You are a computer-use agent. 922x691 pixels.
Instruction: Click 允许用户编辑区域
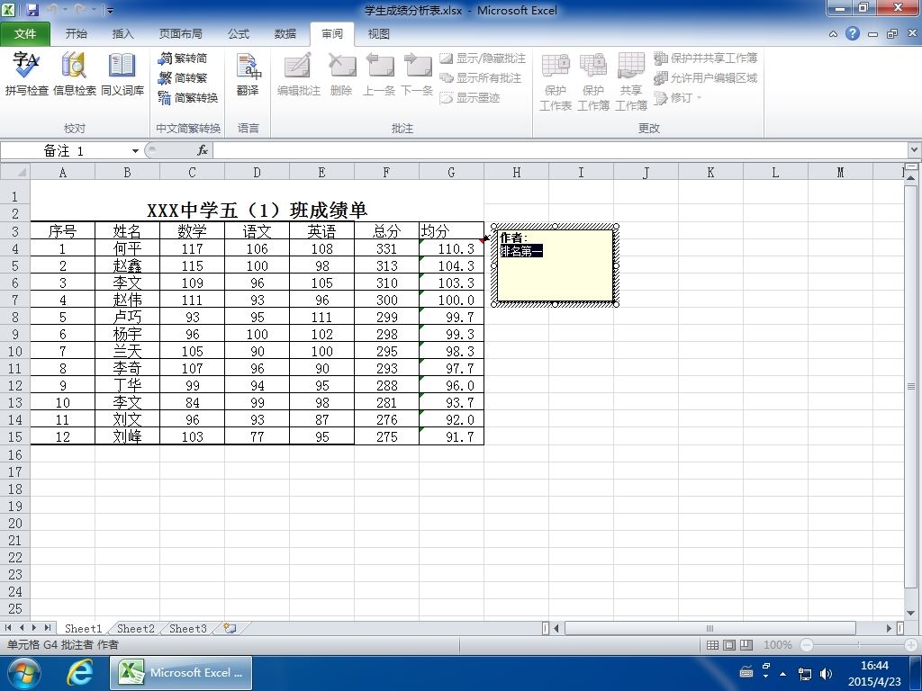[x=706, y=77]
